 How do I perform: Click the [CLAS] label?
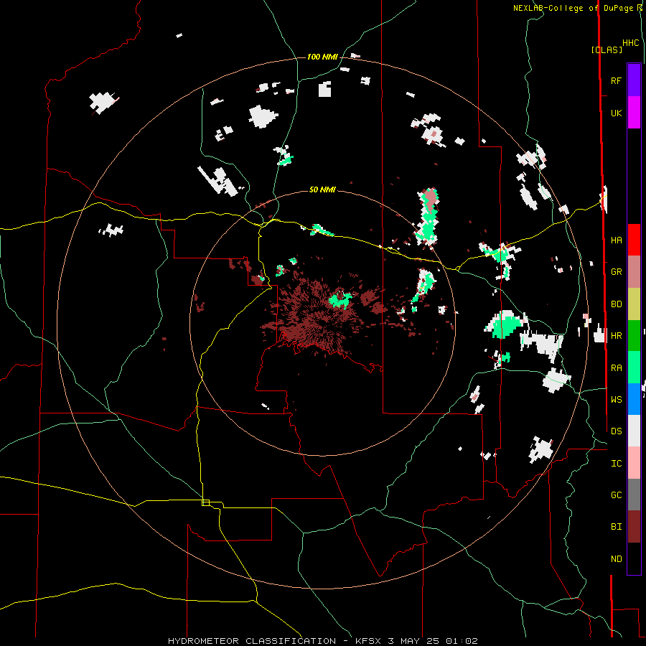tap(607, 50)
